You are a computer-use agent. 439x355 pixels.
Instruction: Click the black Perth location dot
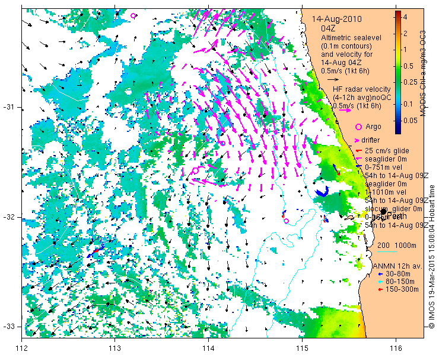point(384,212)
